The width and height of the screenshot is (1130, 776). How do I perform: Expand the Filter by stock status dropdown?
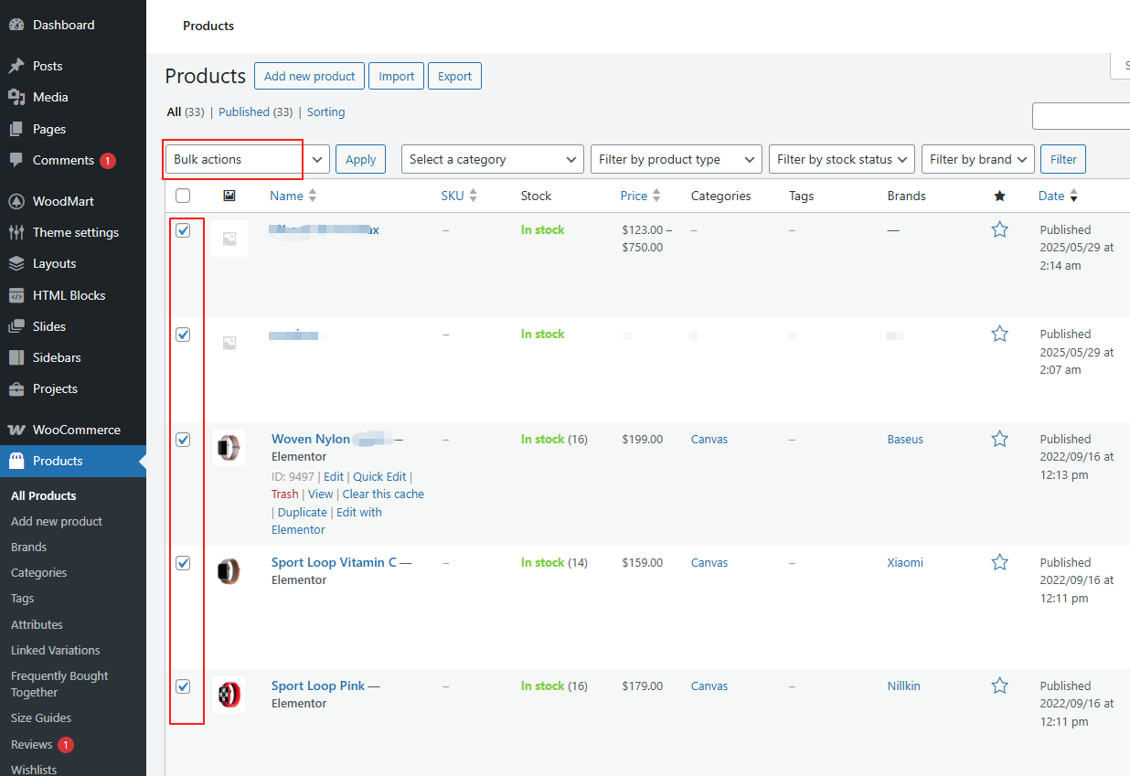point(841,159)
